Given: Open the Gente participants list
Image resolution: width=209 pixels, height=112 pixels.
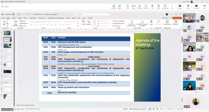Looking at the screenshot, I should (134, 6).
